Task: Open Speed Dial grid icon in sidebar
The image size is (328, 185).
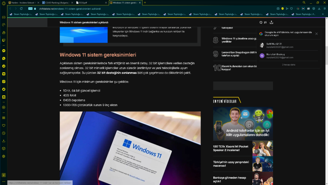Action: pos(4,118)
